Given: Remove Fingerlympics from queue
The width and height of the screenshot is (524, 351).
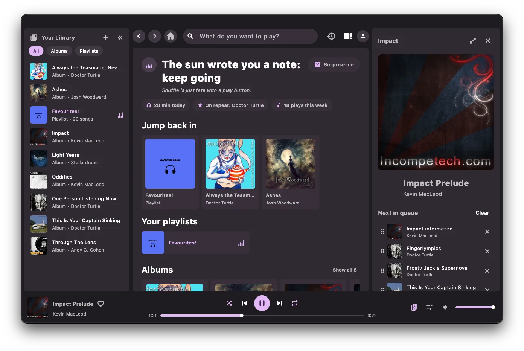Looking at the screenshot, I should [487, 252].
